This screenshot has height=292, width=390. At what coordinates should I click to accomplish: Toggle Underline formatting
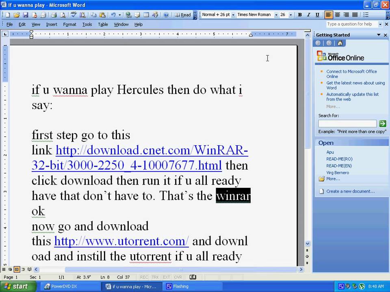tap(317, 15)
